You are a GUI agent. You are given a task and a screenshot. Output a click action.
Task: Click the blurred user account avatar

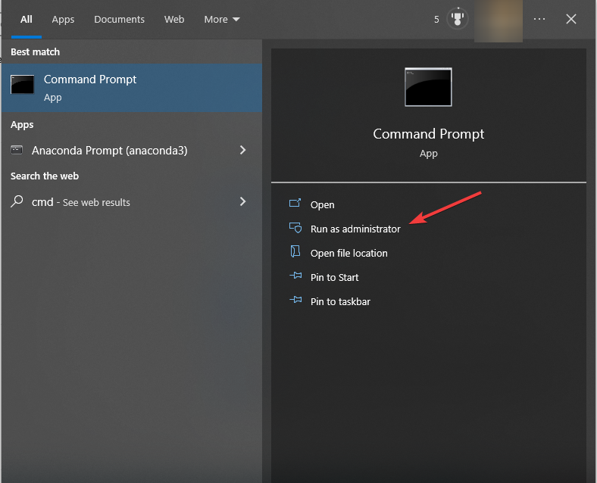498,20
